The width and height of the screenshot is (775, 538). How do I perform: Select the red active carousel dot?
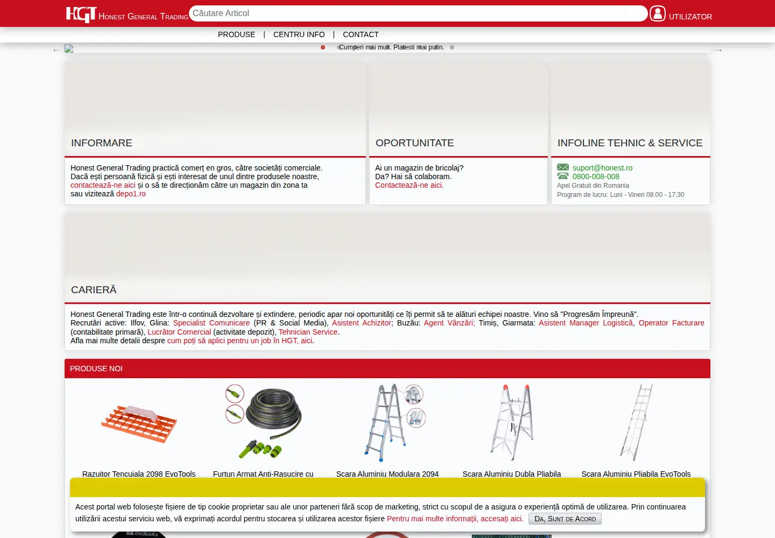point(323,47)
